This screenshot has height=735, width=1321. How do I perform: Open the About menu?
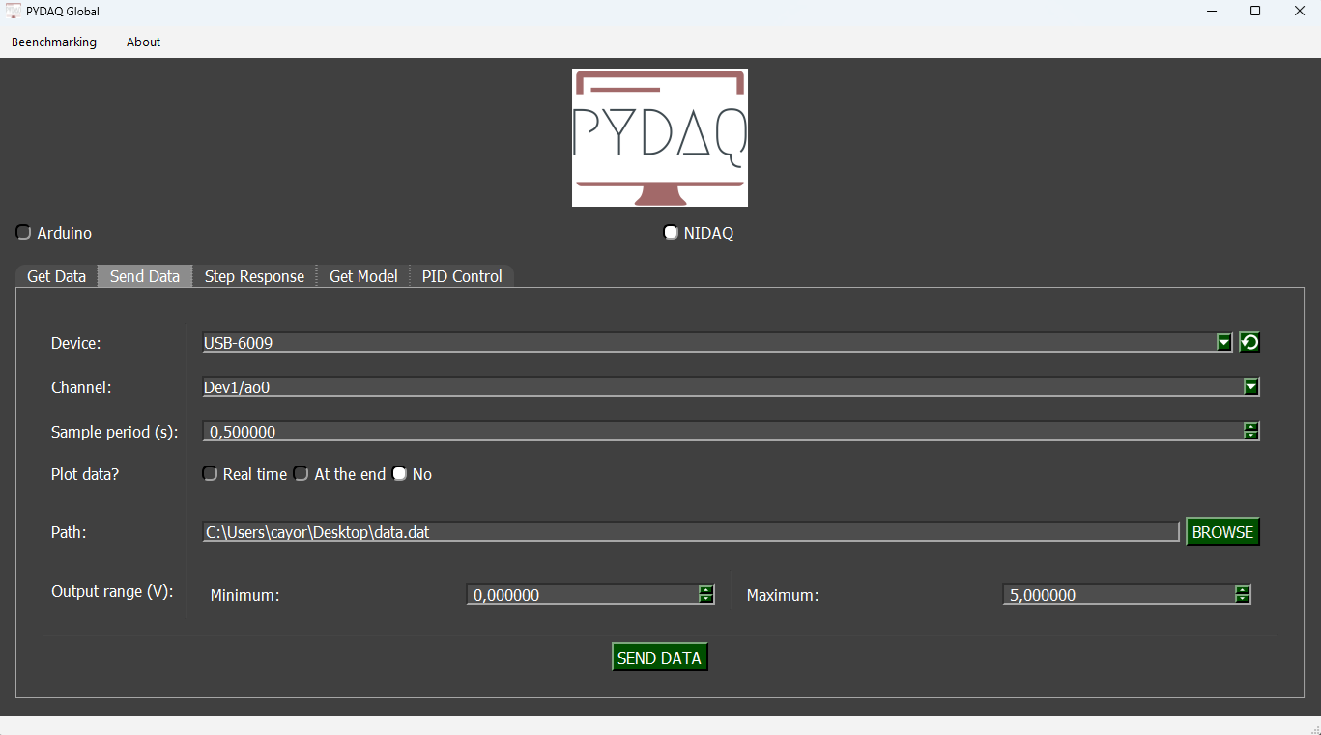143,42
